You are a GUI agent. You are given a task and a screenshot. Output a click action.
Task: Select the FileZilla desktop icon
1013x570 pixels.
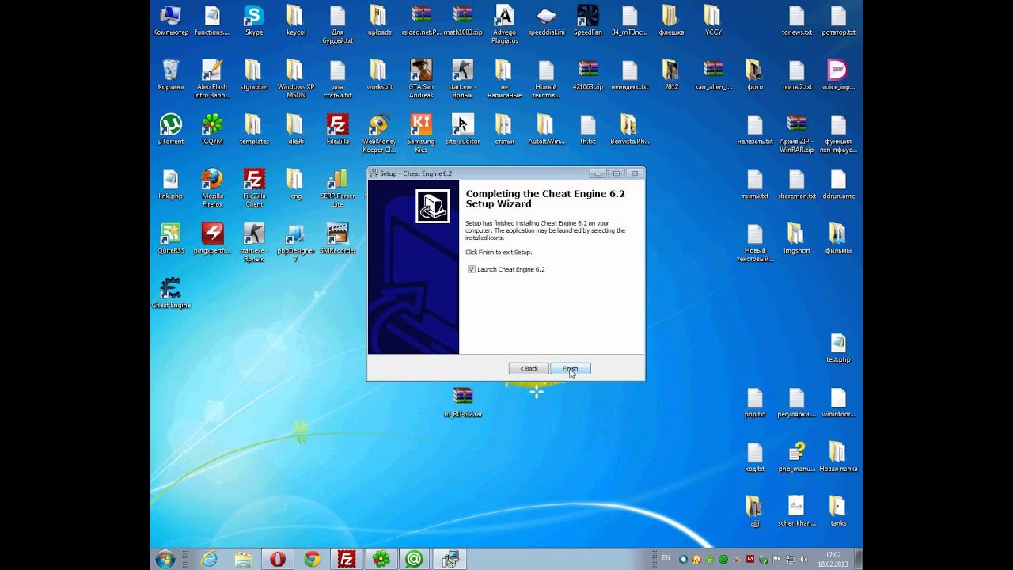(338, 129)
